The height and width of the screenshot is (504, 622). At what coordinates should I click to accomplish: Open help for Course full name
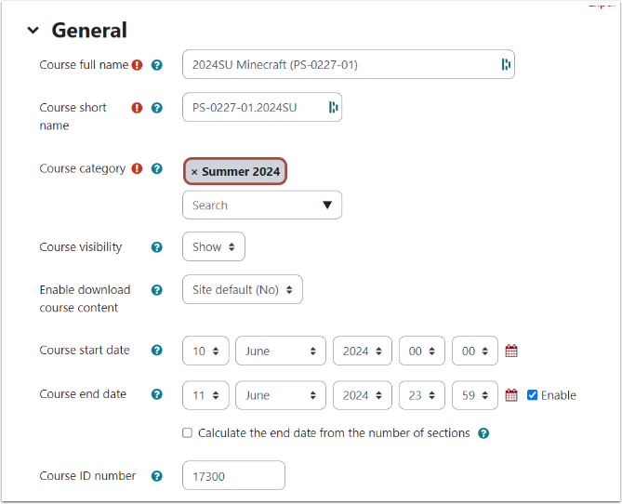point(157,65)
